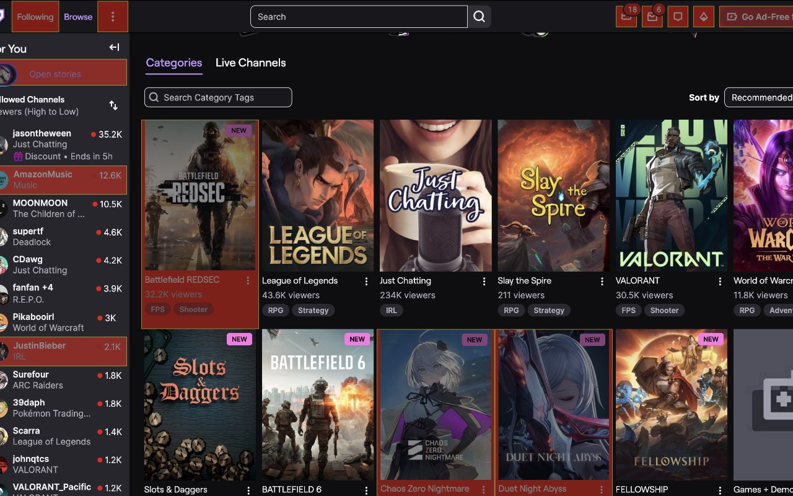Open the top nav three-dot menu

coord(113,17)
